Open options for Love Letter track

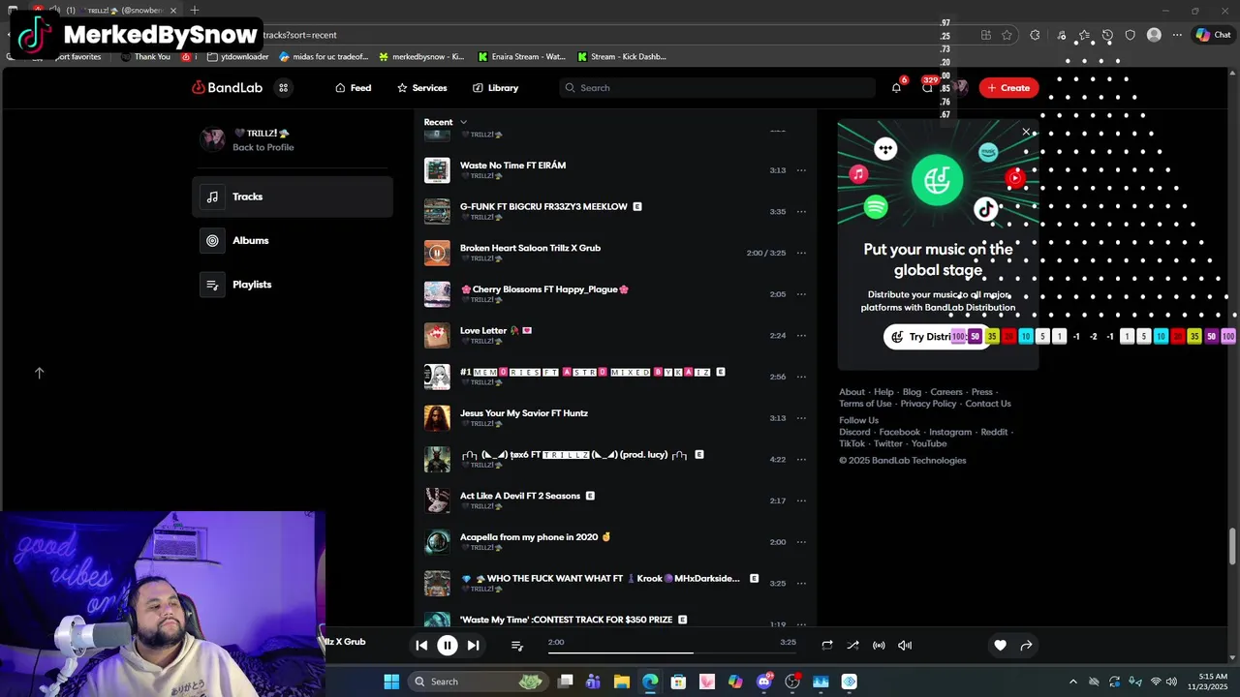pyautogui.click(x=801, y=336)
